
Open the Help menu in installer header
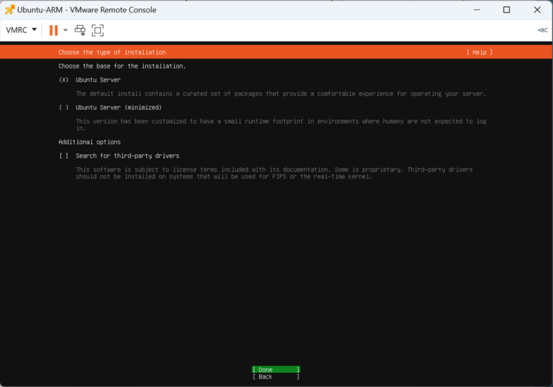(x=479, y=52)
